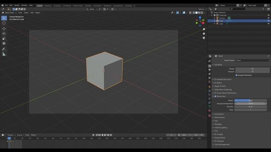Open the Render Engine dropdown
The image size is (271, 152).
click(252, 60)
